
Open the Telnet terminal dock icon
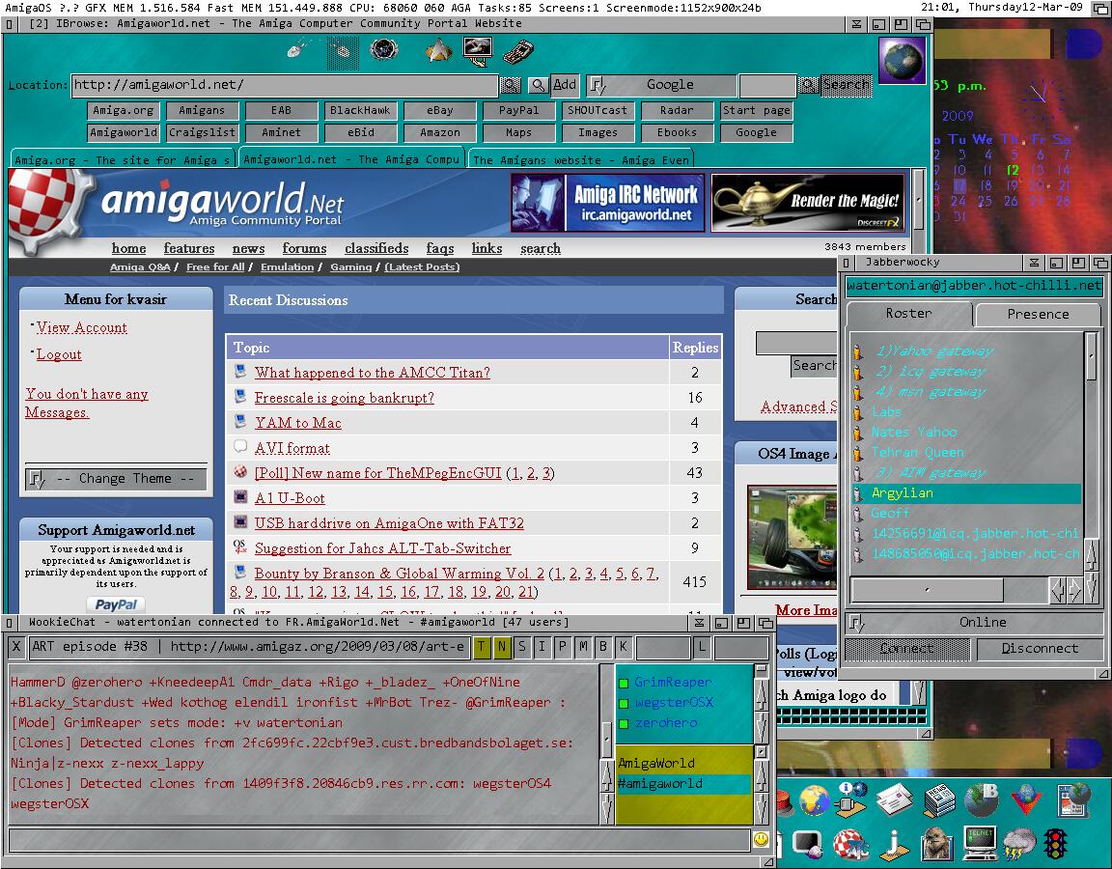tap(980, 843)
